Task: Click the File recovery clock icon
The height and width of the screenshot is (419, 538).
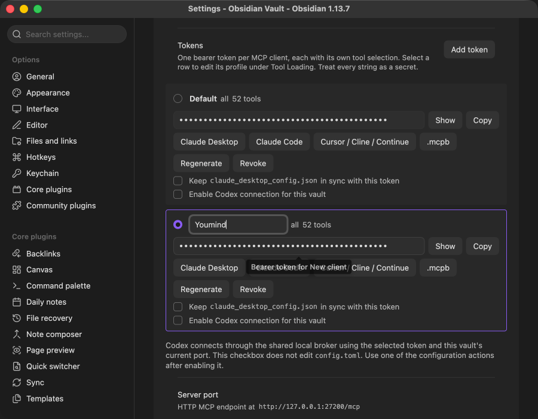Action: (17, 318)
